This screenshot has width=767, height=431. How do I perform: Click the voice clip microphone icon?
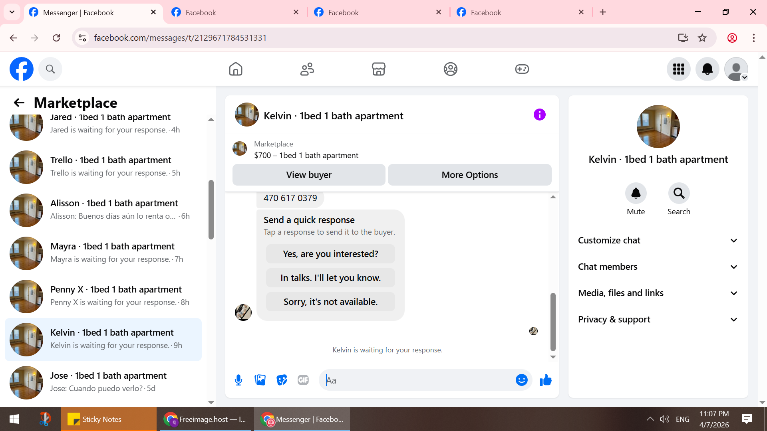(x=238, y=380)
